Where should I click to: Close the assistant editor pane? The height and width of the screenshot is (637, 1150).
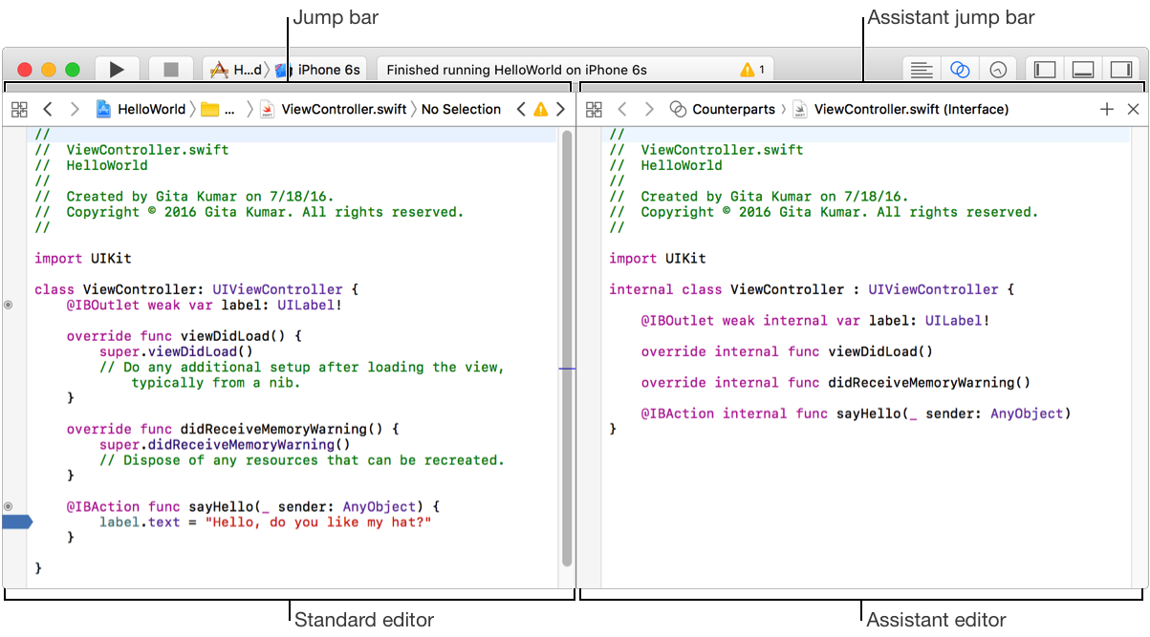[x=1133, y=110]
